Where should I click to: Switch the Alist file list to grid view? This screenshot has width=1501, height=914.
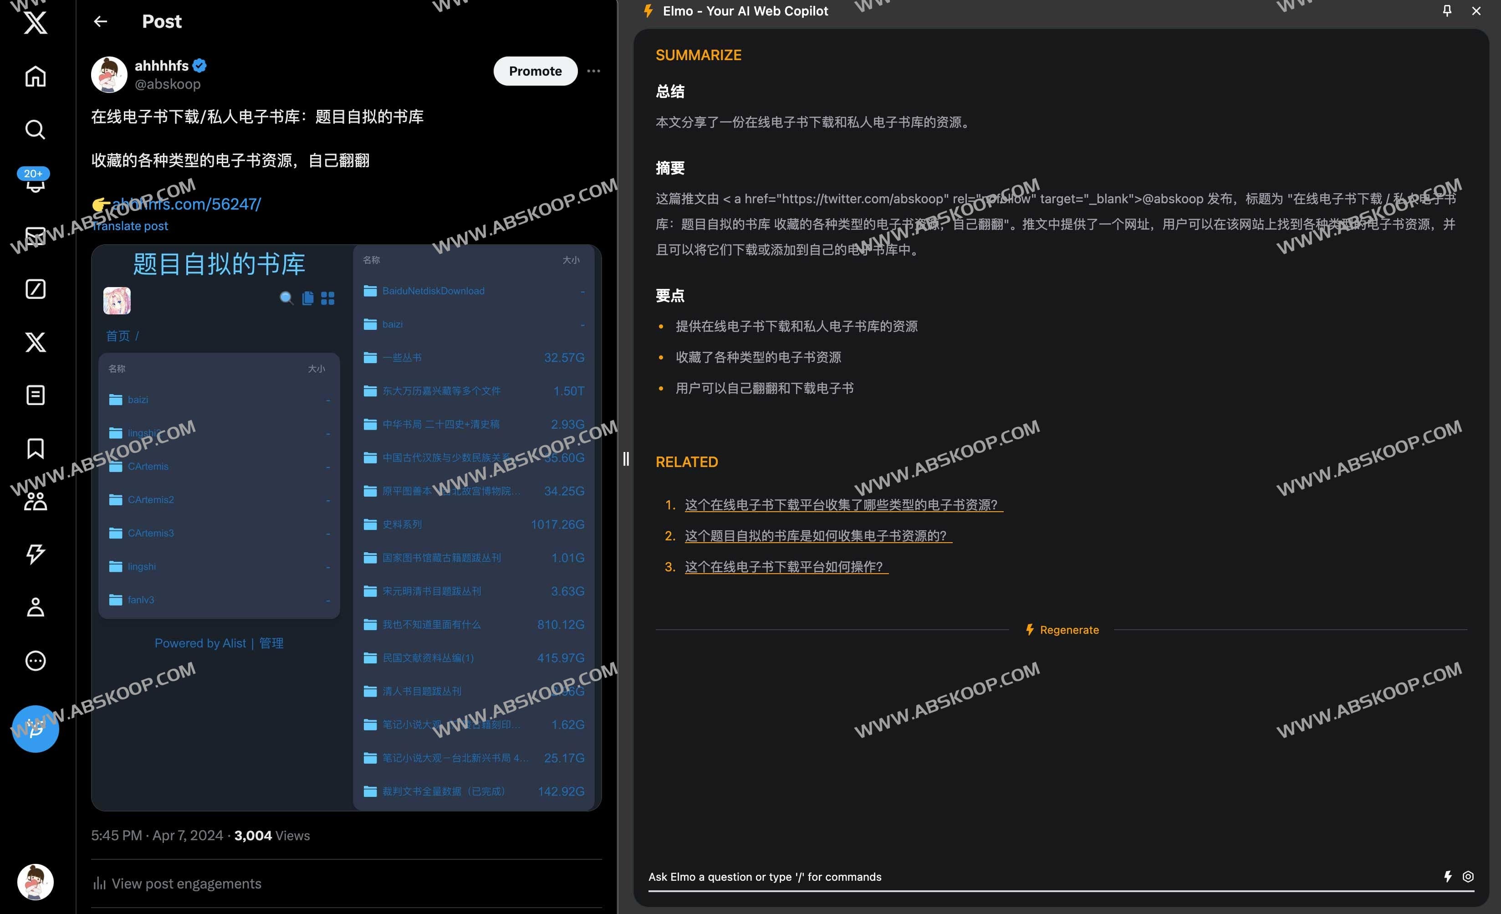point(328,298)
